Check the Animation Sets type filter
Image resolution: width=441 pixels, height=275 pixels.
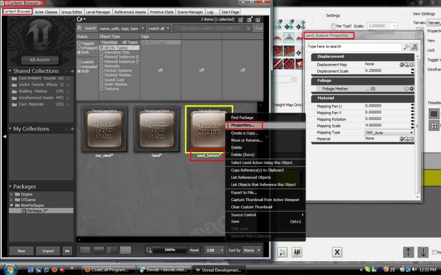tap(102, 52)
